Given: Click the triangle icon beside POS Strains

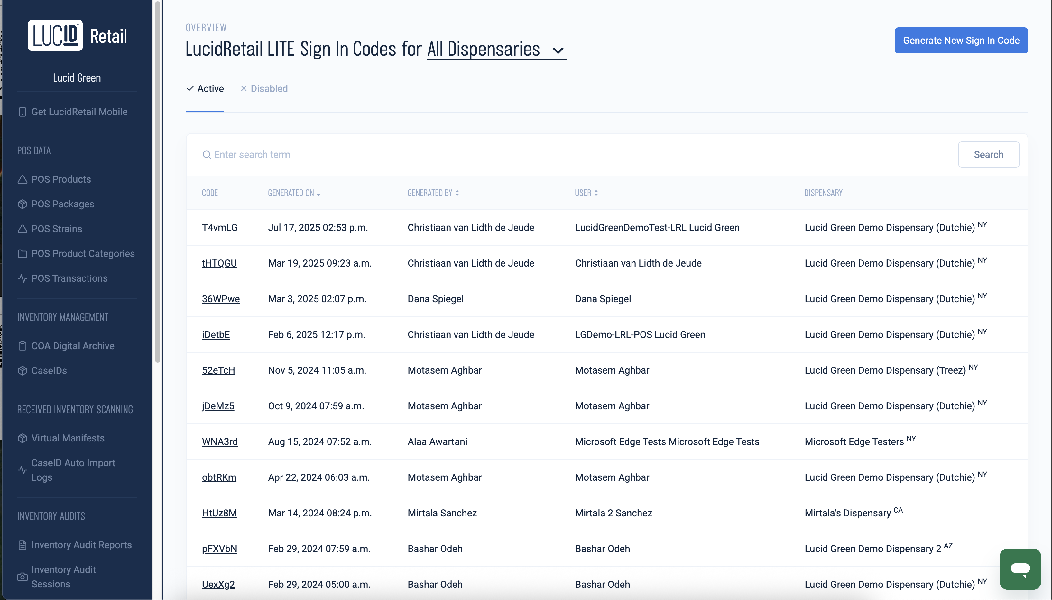Looking at the screenshot, I should [22, 229].
